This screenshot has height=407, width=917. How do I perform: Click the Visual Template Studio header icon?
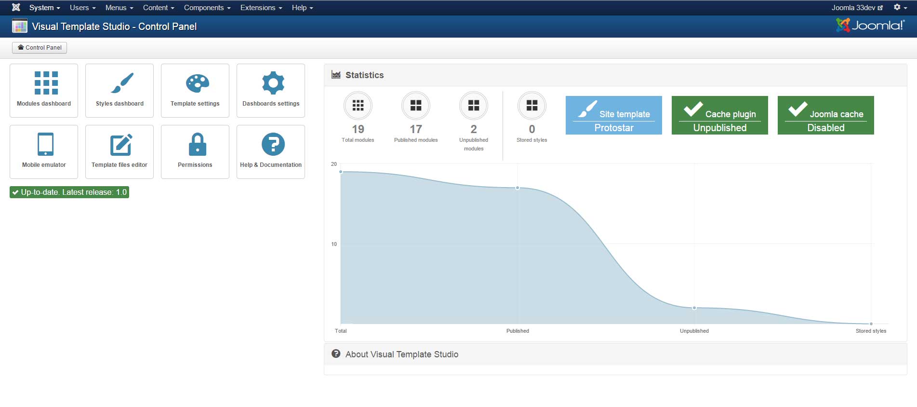coord(20,26)
